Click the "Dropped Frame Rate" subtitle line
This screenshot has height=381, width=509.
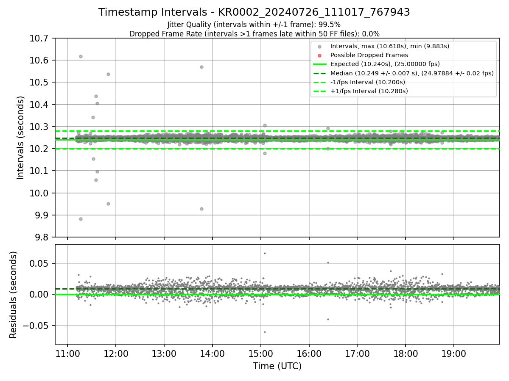pyautogui.click(x=254, y=34)
